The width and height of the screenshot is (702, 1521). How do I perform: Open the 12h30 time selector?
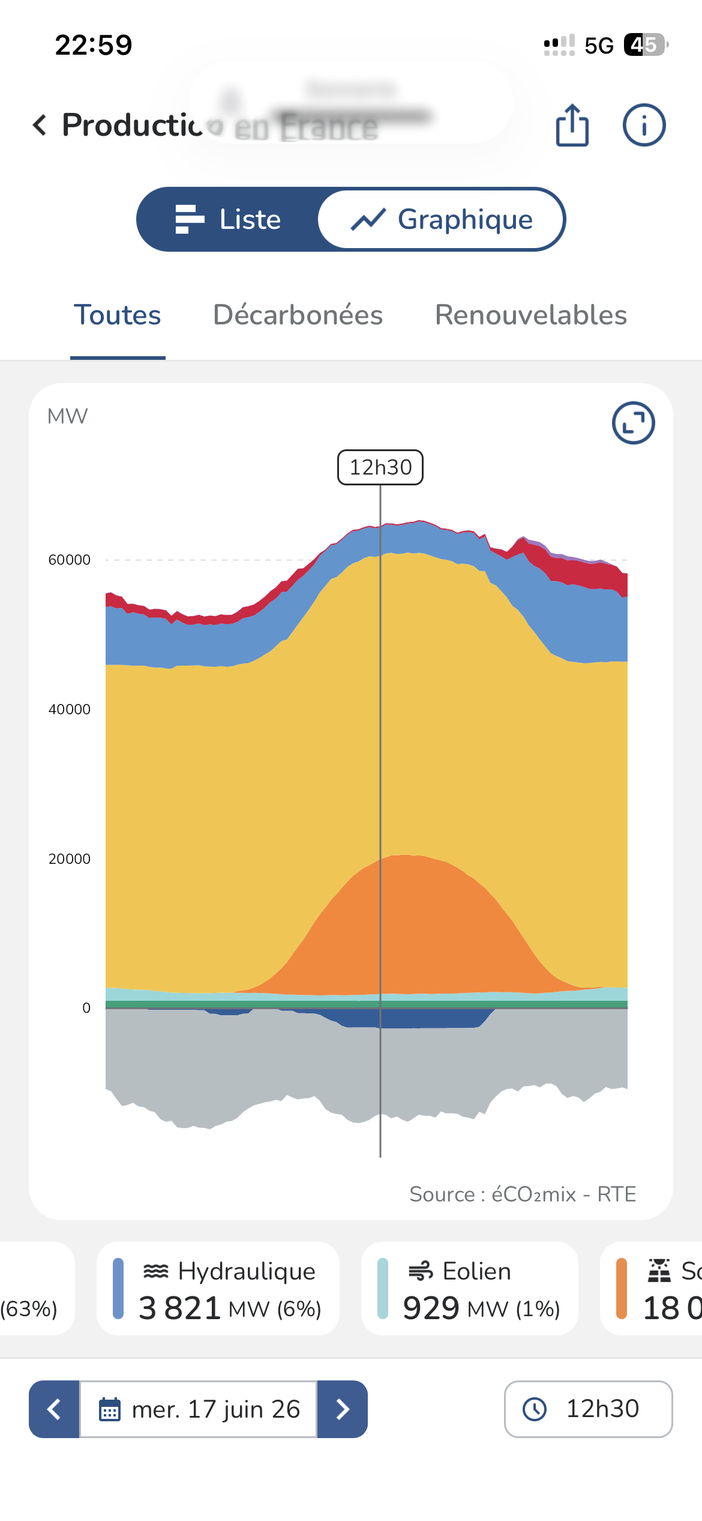589,1409
